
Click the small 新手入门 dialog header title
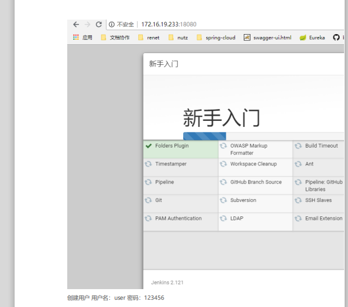(164, 64)
